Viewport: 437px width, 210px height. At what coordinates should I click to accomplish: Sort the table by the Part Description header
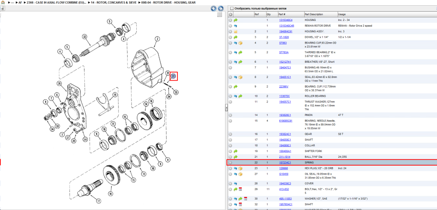coord(314,14)
